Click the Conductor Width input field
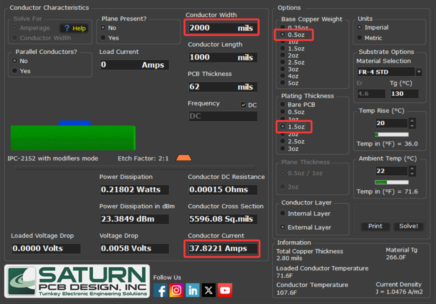The width and height of the screenshot is (436, 304). (222, 28)
